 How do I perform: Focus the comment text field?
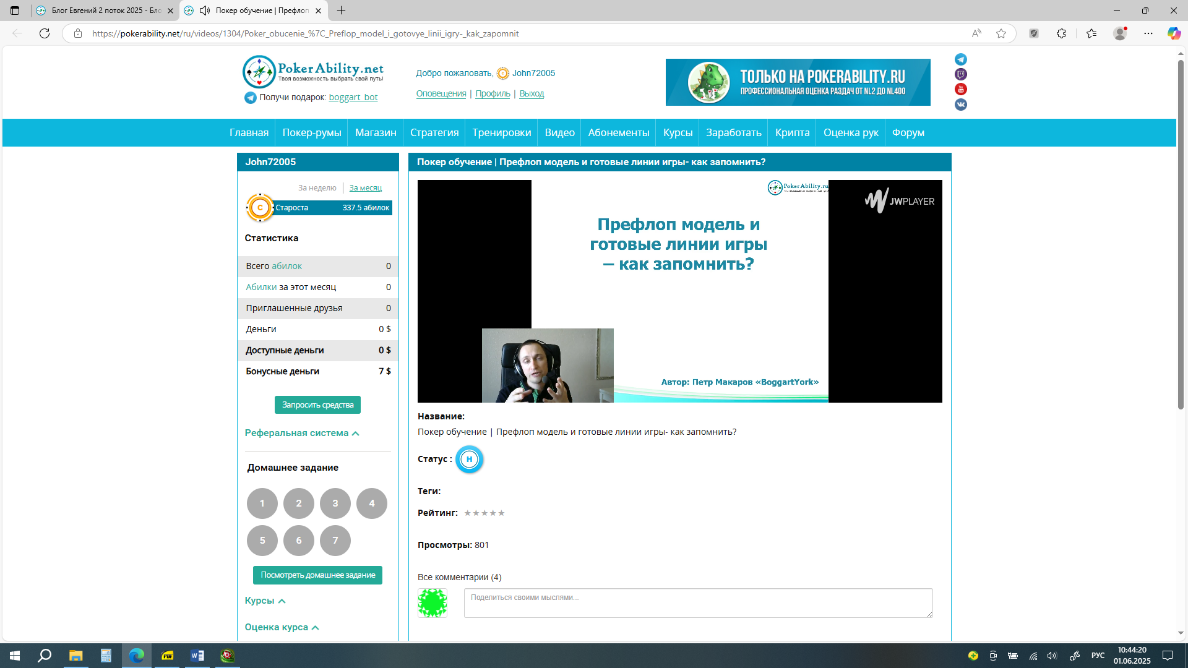pyautogui.click(x=698, y=603)
